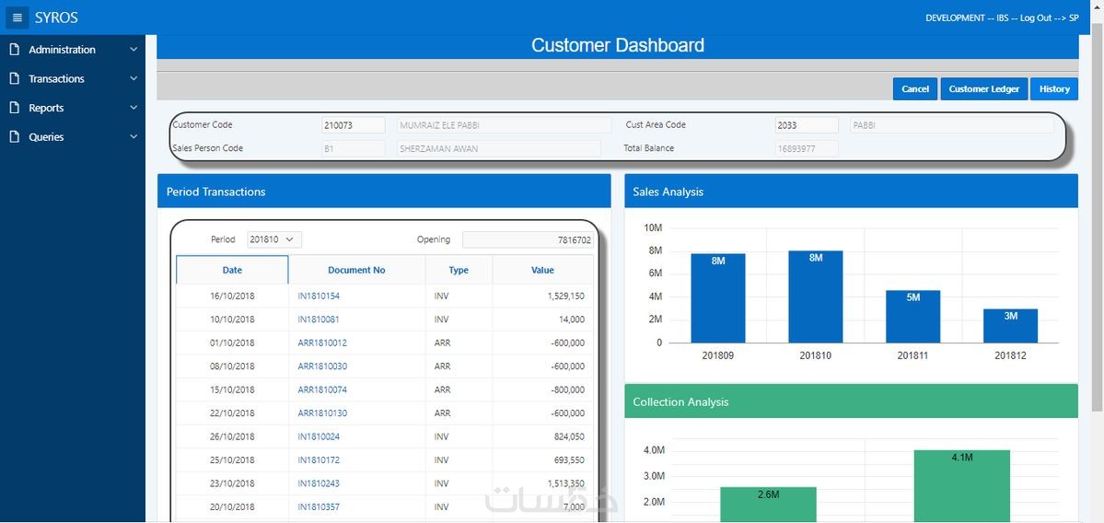Open Transactions in the sidebar

click(56, 79)
